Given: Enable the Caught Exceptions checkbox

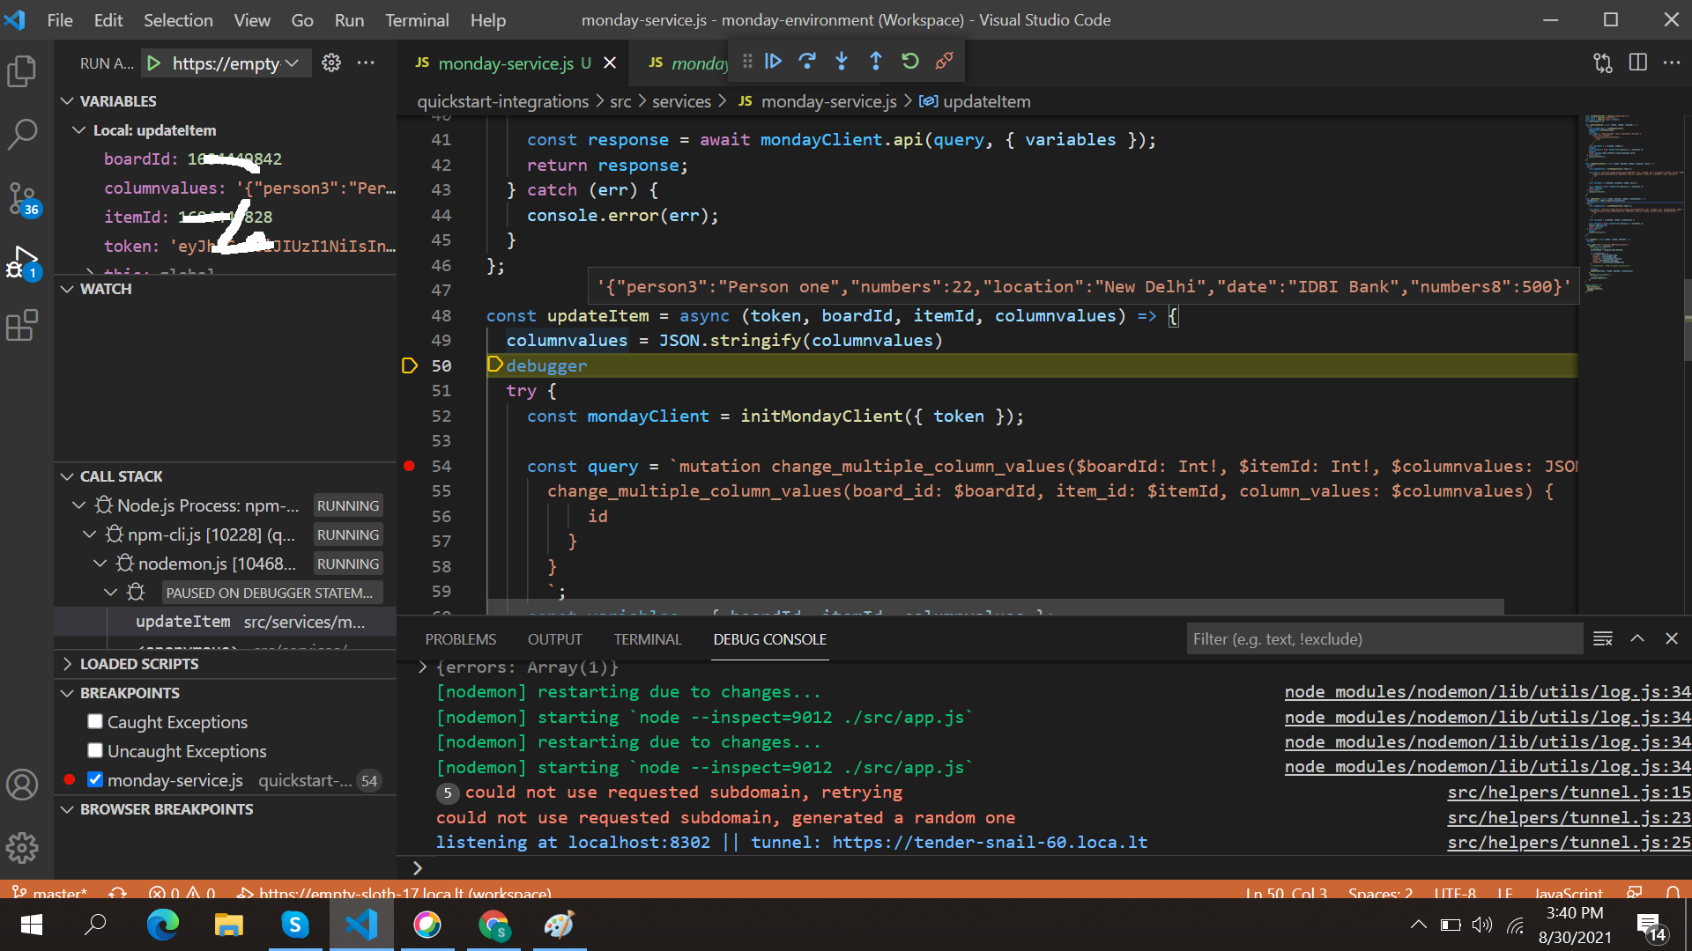Looking at the screenshot, I should tap(95, 721).
